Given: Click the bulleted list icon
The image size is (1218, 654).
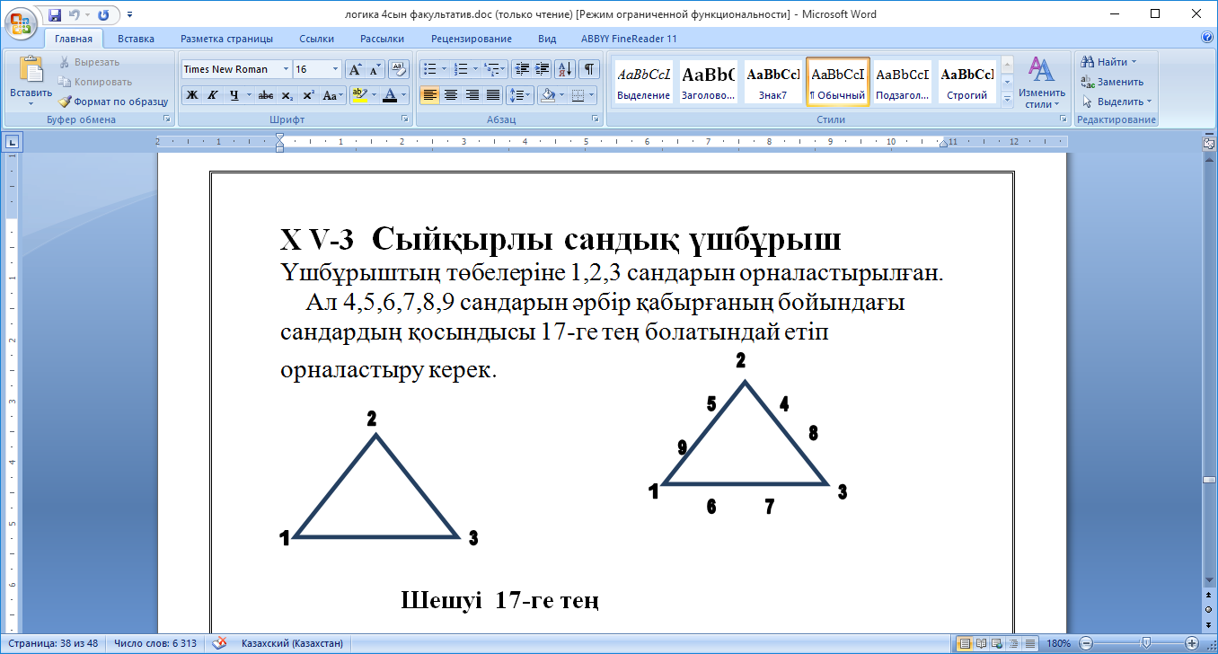Looking at the screenshot, I should coord(429,69).
